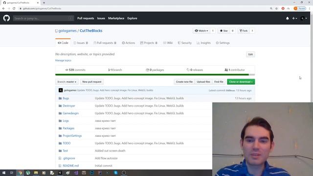Screen dimensions: 313x176
Task: Open the 'Added out screen death' commit message
Action: (x=110, y=151)
